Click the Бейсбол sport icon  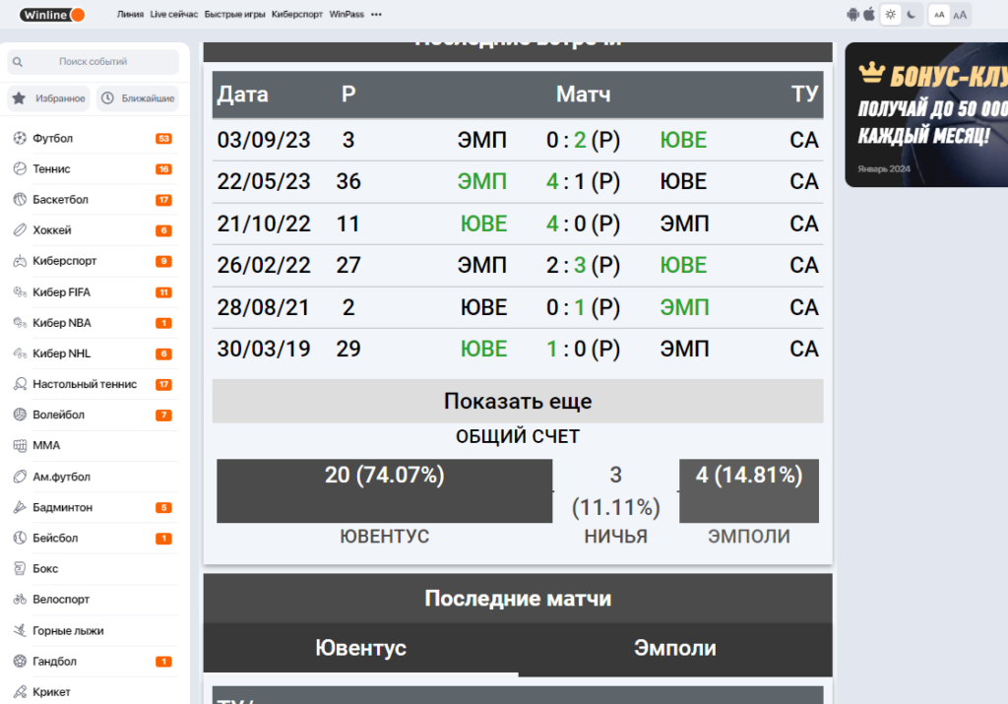pyautogui.click(x=20, y=539)
